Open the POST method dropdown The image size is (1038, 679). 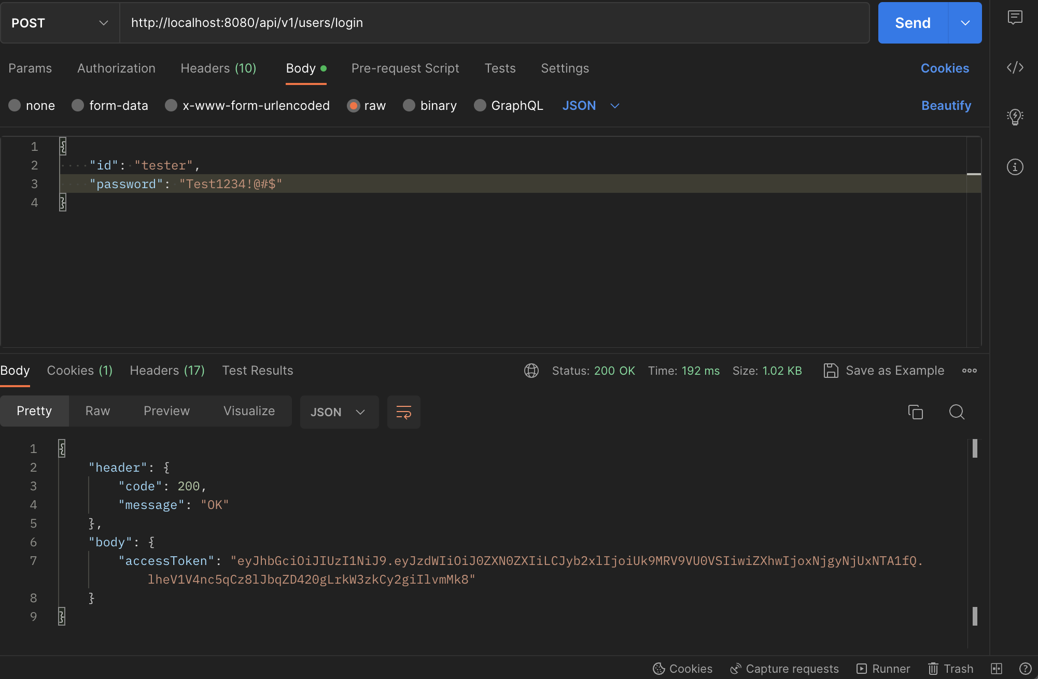(x=60, y=23)
